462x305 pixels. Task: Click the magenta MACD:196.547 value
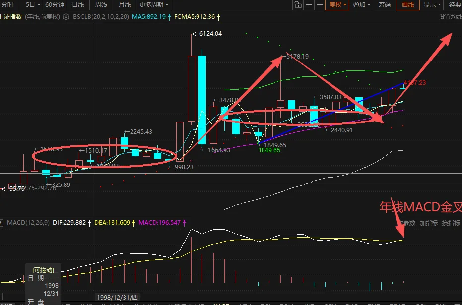[x=159, y=223]
